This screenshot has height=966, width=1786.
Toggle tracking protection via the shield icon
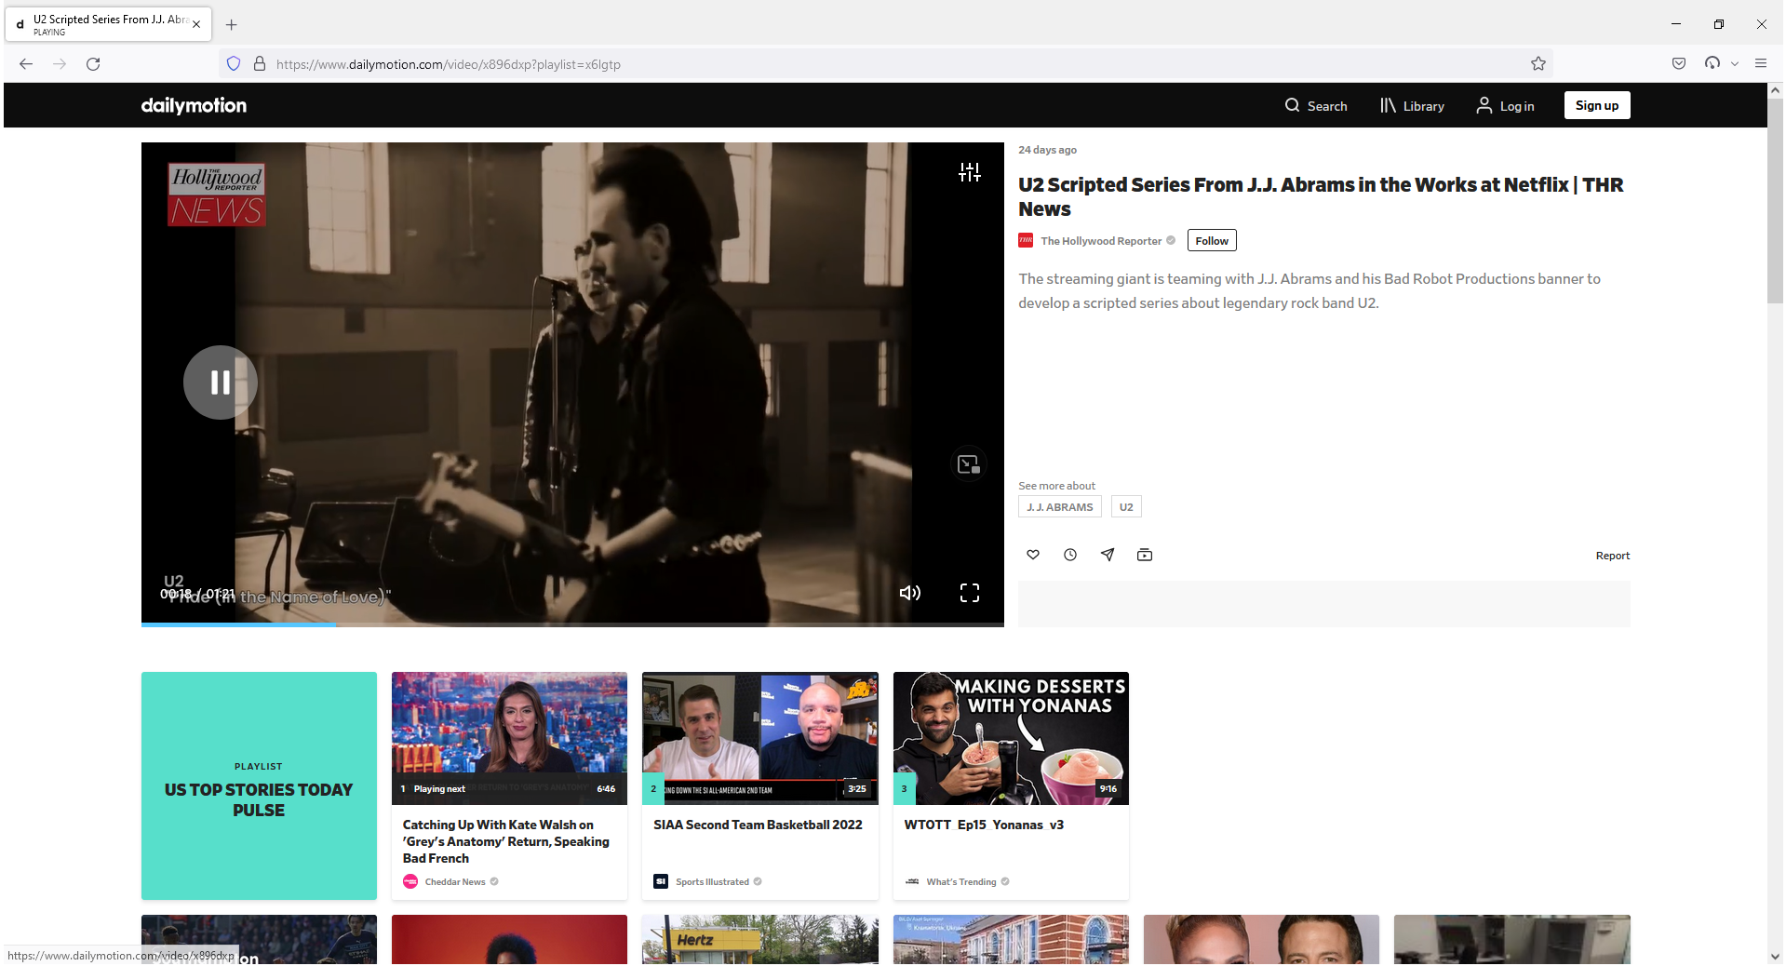pyautogui.click(x=233, y=63)
